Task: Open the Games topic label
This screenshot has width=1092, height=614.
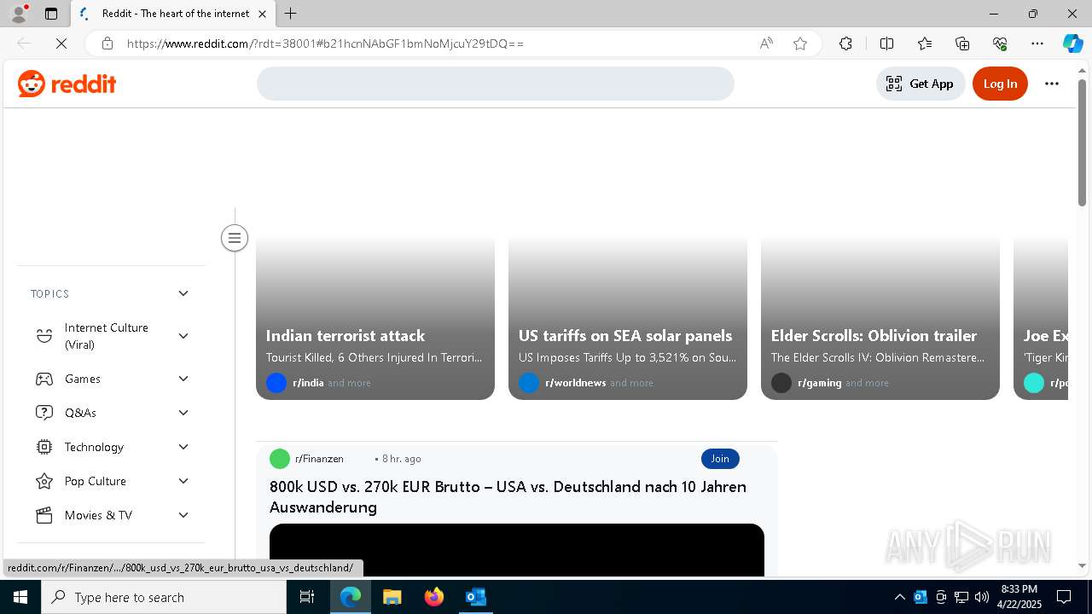Action: [83, 379]
